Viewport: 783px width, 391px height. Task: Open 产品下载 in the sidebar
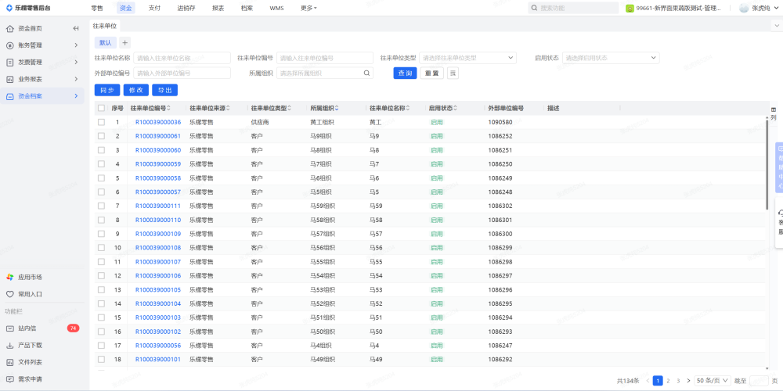30,345
